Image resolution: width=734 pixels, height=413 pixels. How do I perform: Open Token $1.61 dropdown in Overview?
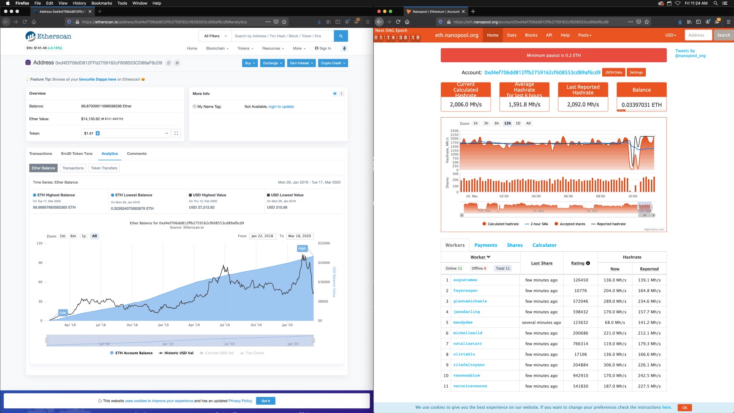pyautogui.click(x=125, y=133)
